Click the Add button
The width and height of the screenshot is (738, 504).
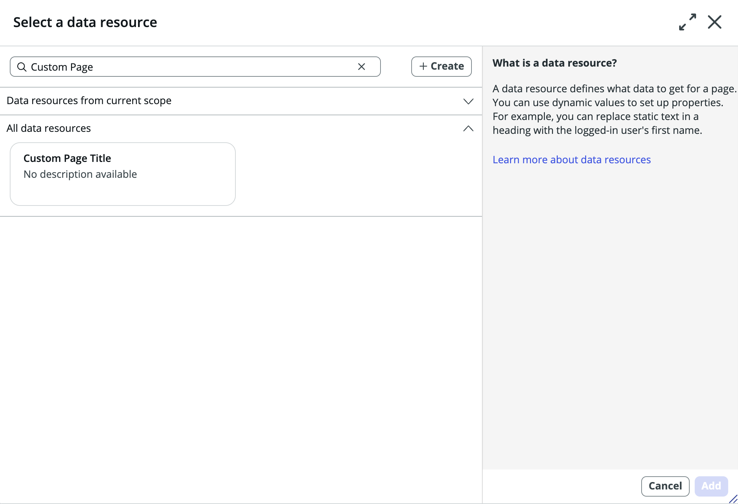click(x=711, y=486)
